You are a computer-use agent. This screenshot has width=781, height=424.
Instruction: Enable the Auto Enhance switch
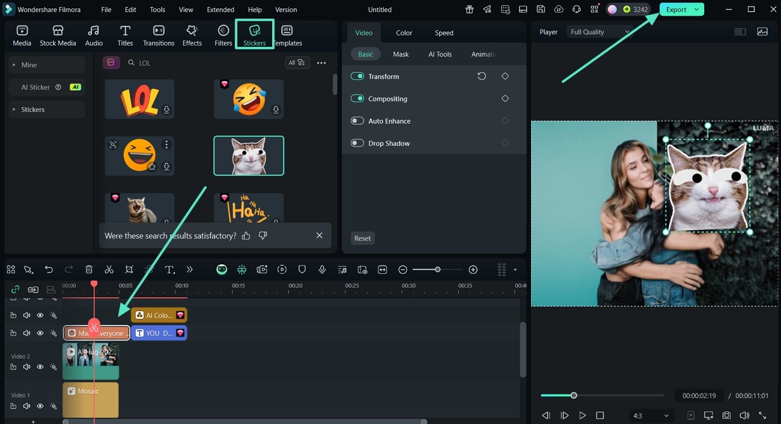click(357, 121)
